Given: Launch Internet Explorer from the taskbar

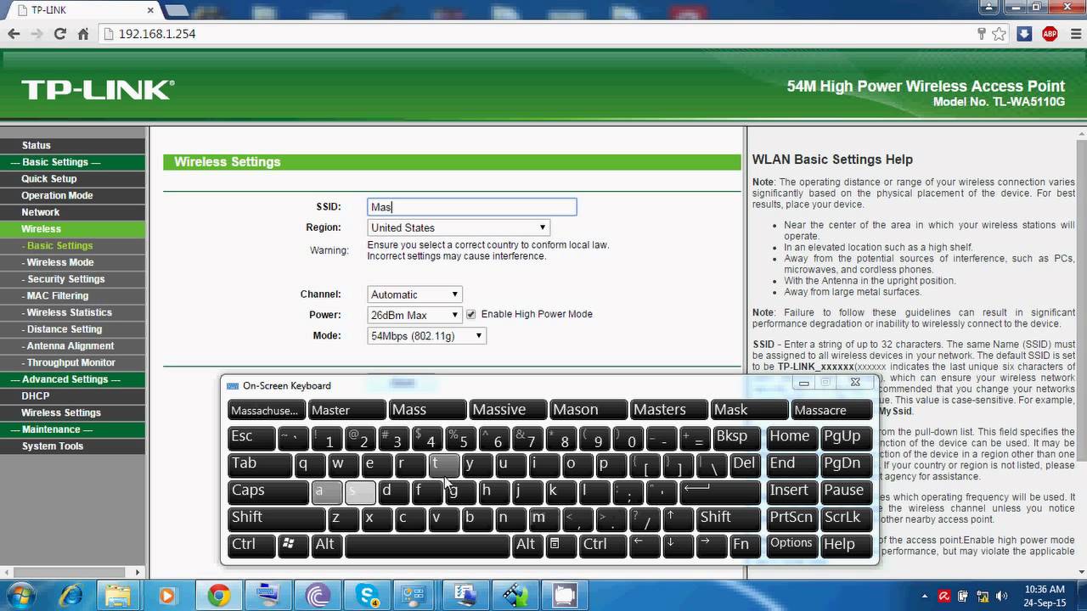Looking at the screenshot, I should pyautogui.click(x=70, y=596).
